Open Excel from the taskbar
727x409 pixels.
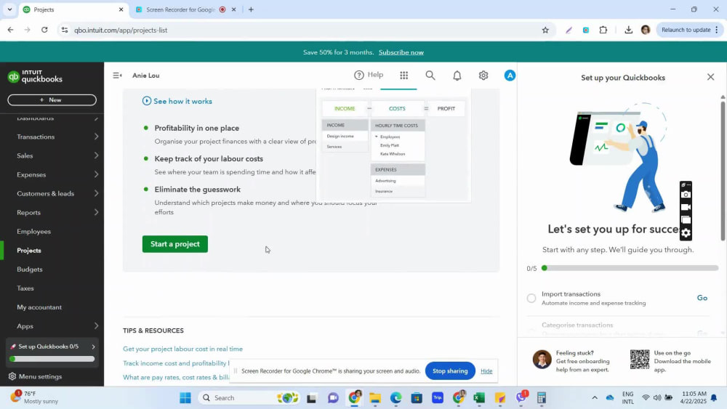coord(479,398)
